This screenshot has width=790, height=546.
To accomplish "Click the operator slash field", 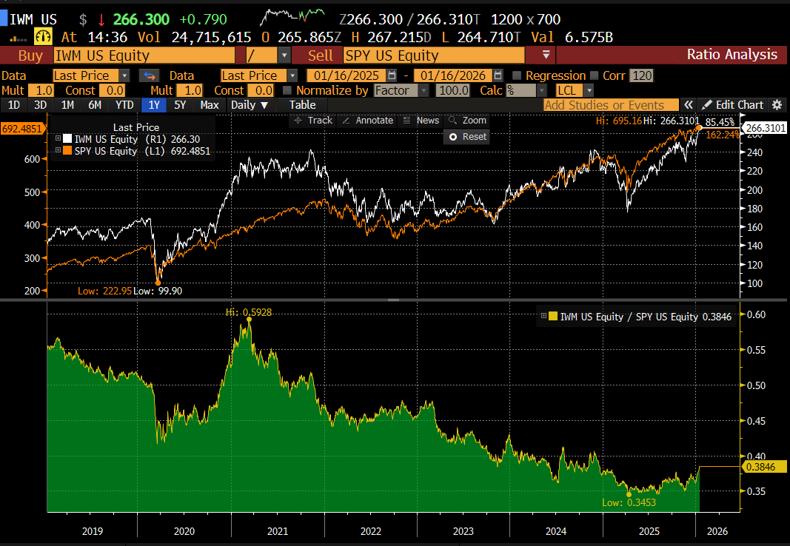I will coord(261,55).
